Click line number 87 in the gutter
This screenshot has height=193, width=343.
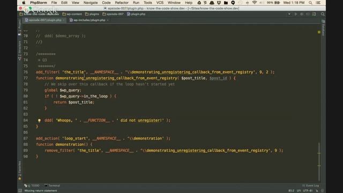pyautogui.click(x=26, y=138)
